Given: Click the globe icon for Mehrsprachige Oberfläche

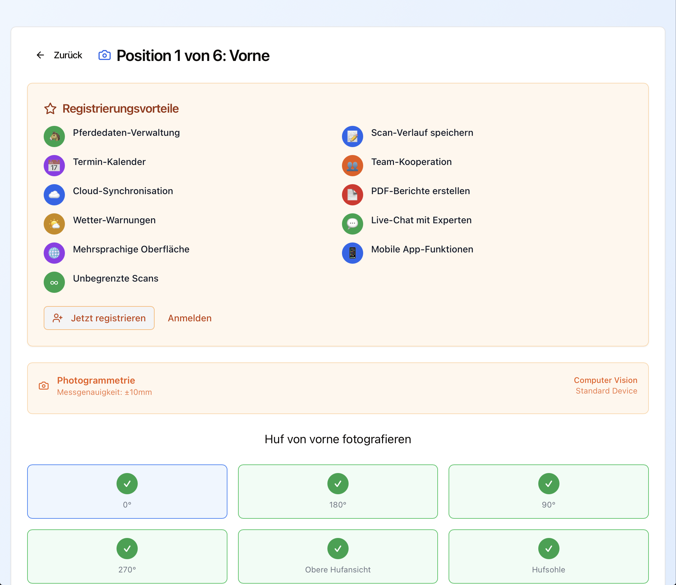Looking at the screenshot, I should pos(54,253).
